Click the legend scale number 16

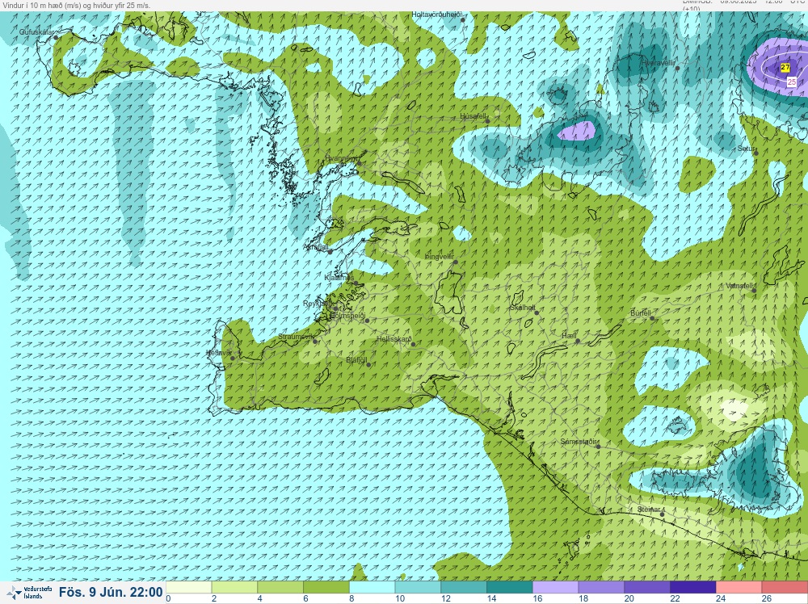537,599
